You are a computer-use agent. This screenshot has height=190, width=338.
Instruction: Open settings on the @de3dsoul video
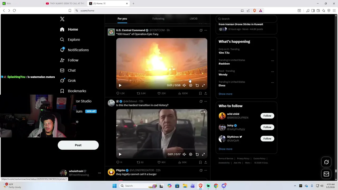coord(191,154)
